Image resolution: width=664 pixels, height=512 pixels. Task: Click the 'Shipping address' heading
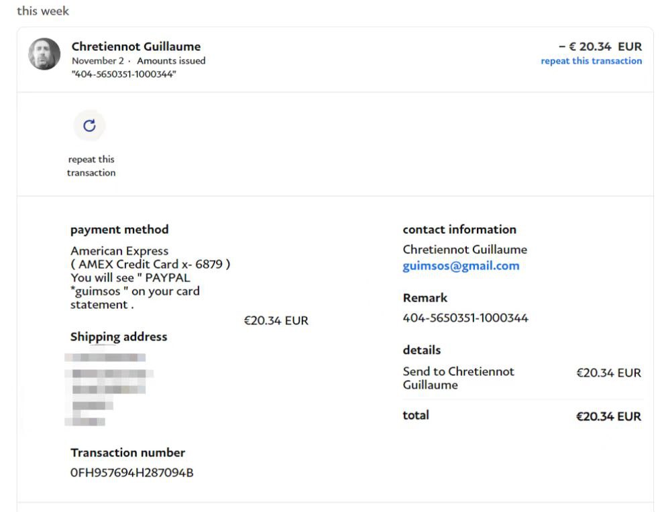pos(119,336)
